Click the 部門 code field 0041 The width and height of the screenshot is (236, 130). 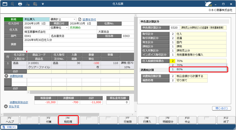click(36, 36)
